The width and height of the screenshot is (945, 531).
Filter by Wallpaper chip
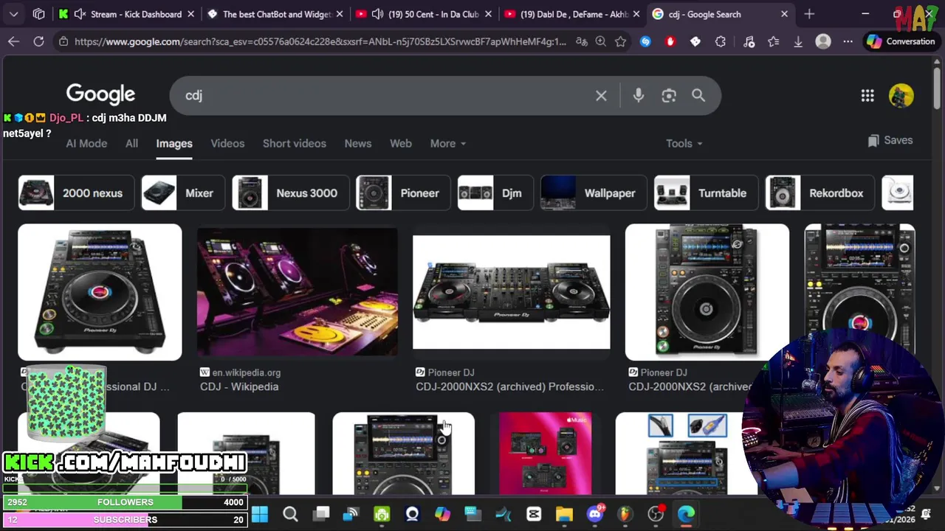point(594,193)
